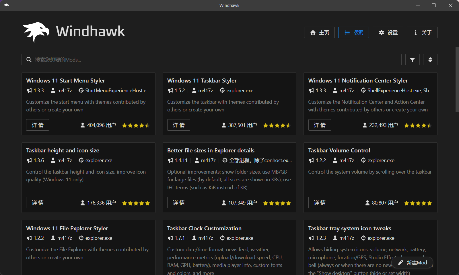Open the sort order dropdown
Screen dimensions: 459x275
tap(430, 60)
